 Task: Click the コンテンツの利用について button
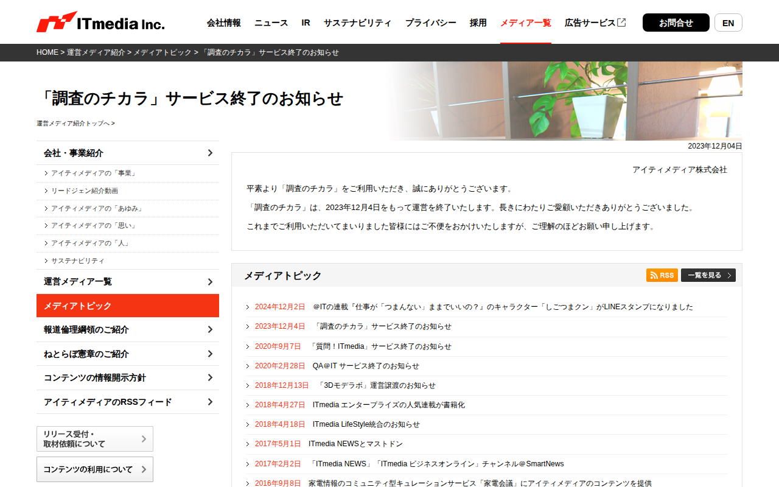pyautogui.click(x=95, y=469)
